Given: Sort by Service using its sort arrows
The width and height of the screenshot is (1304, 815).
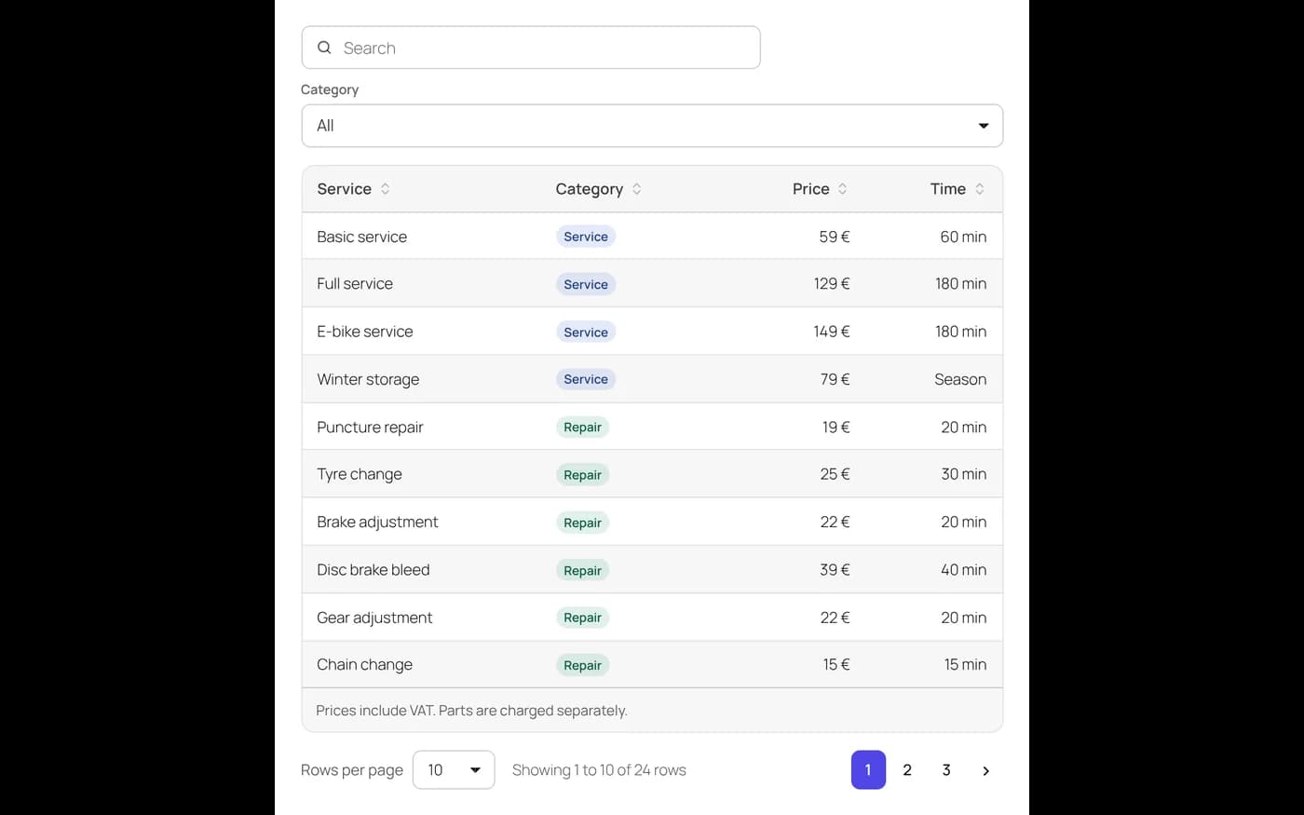Looking at the screenshot, I should coord(386,189).
